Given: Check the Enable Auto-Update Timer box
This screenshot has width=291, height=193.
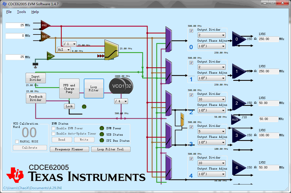Looking at the screenshot, I should click(x=54, y=133).
